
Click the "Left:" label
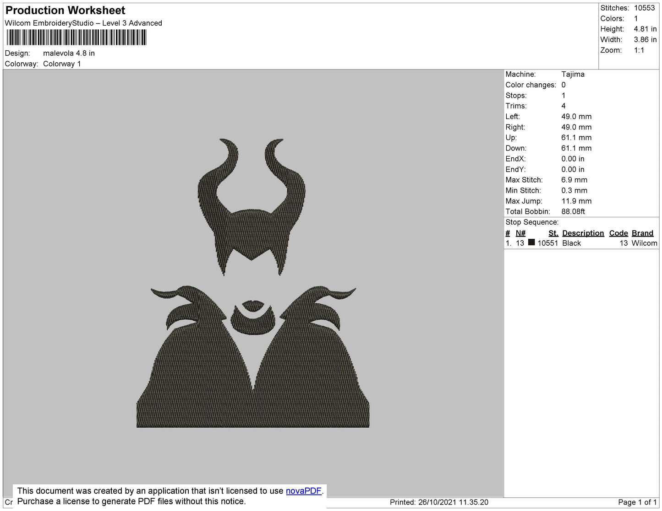tap(513, 117)
